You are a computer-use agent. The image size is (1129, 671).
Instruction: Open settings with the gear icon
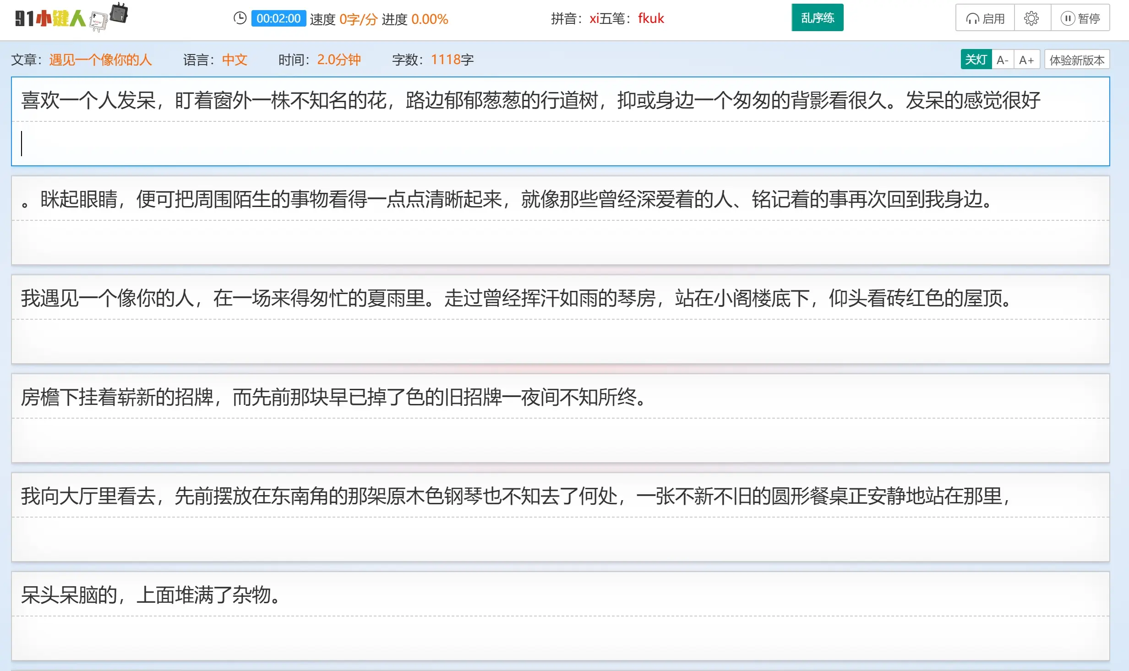(1031, 18)
